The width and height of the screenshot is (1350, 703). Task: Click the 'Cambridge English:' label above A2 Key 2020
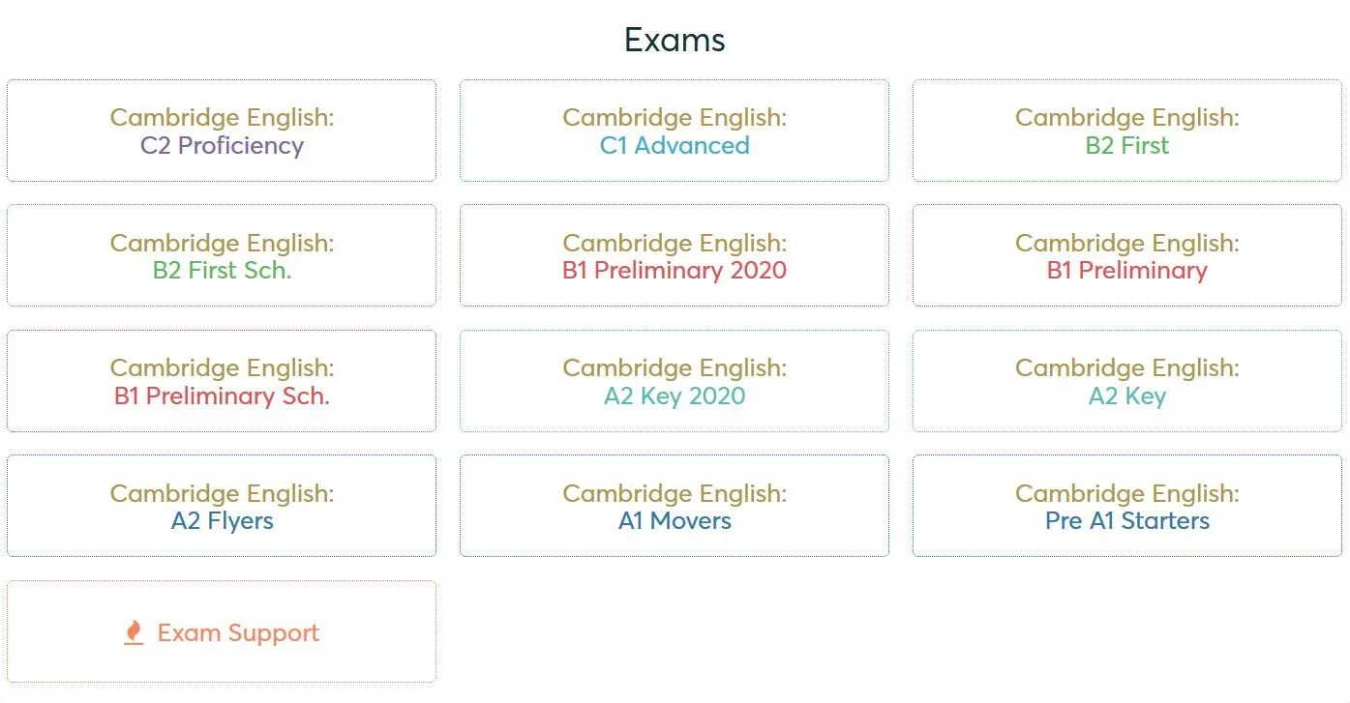click(675, 368)
